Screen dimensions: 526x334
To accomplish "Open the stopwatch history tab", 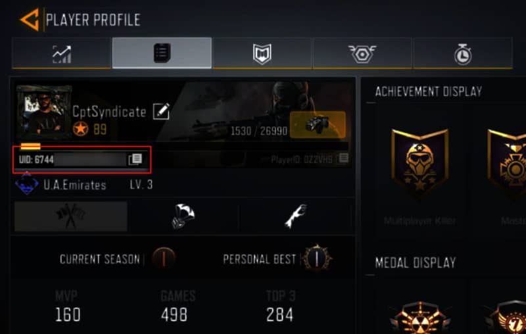I will (463, 53).
